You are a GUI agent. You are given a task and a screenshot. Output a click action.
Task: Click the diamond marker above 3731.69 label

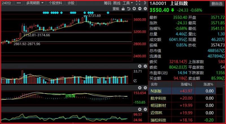point(85,13)
